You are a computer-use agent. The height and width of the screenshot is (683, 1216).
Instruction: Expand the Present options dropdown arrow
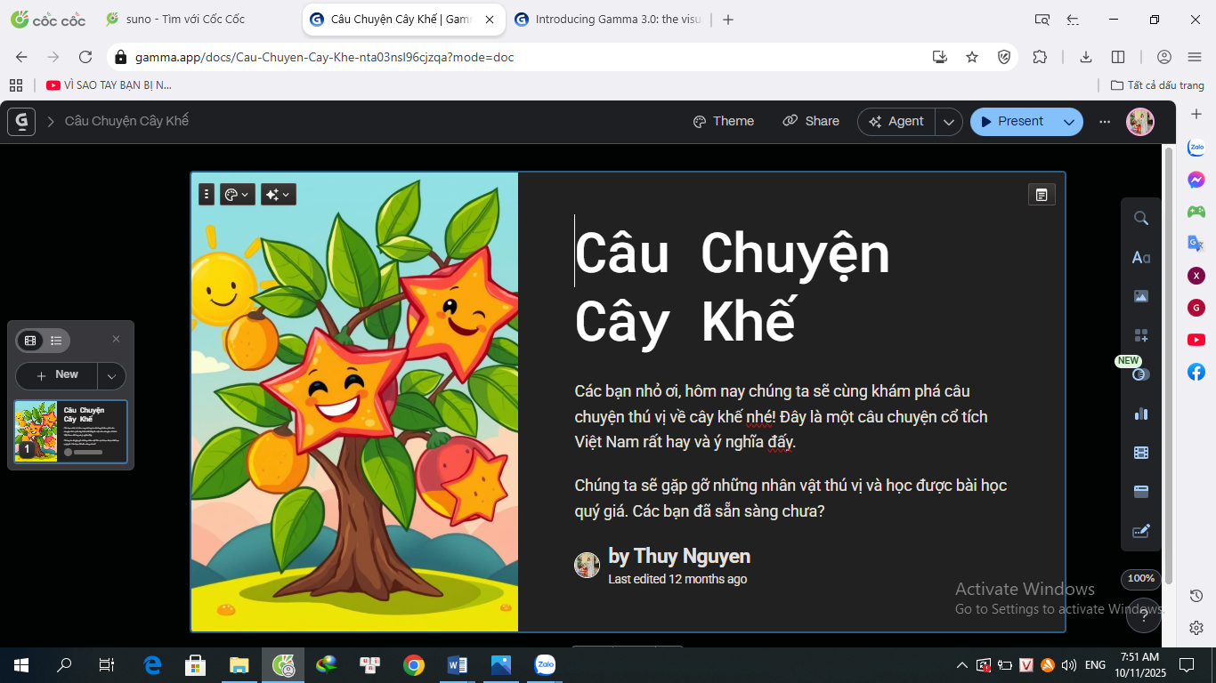(1068, 122)
